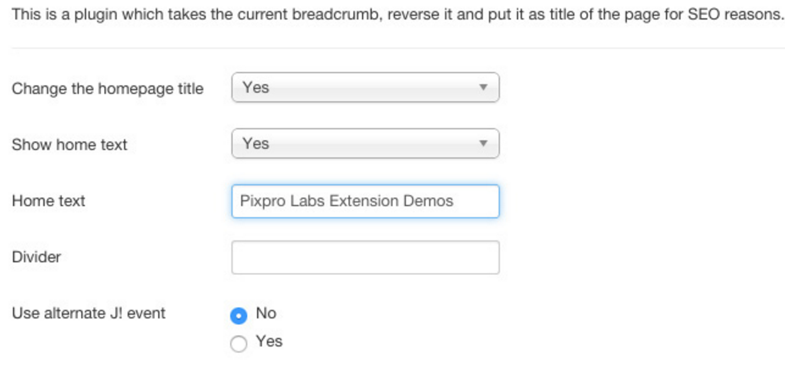This screenshot has height=365, width=785.
Task: Click into the empty Divider field
Action: coord(365,257)
